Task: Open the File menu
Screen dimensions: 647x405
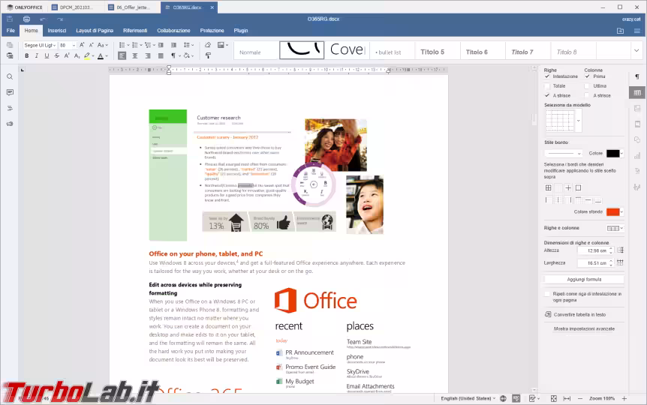Action: [11, 31]
